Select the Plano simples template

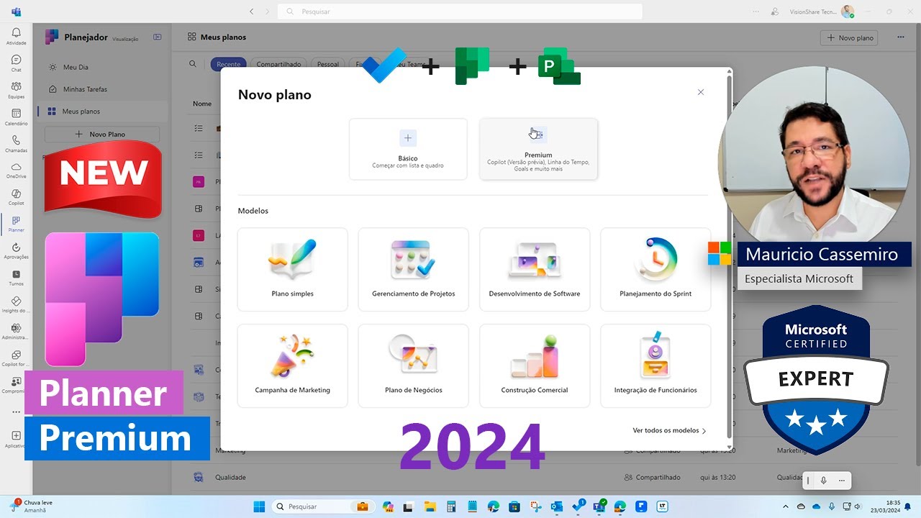(x=292, y=269)
